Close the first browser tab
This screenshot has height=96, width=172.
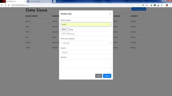pyautogui.click(x=24, y=2)
